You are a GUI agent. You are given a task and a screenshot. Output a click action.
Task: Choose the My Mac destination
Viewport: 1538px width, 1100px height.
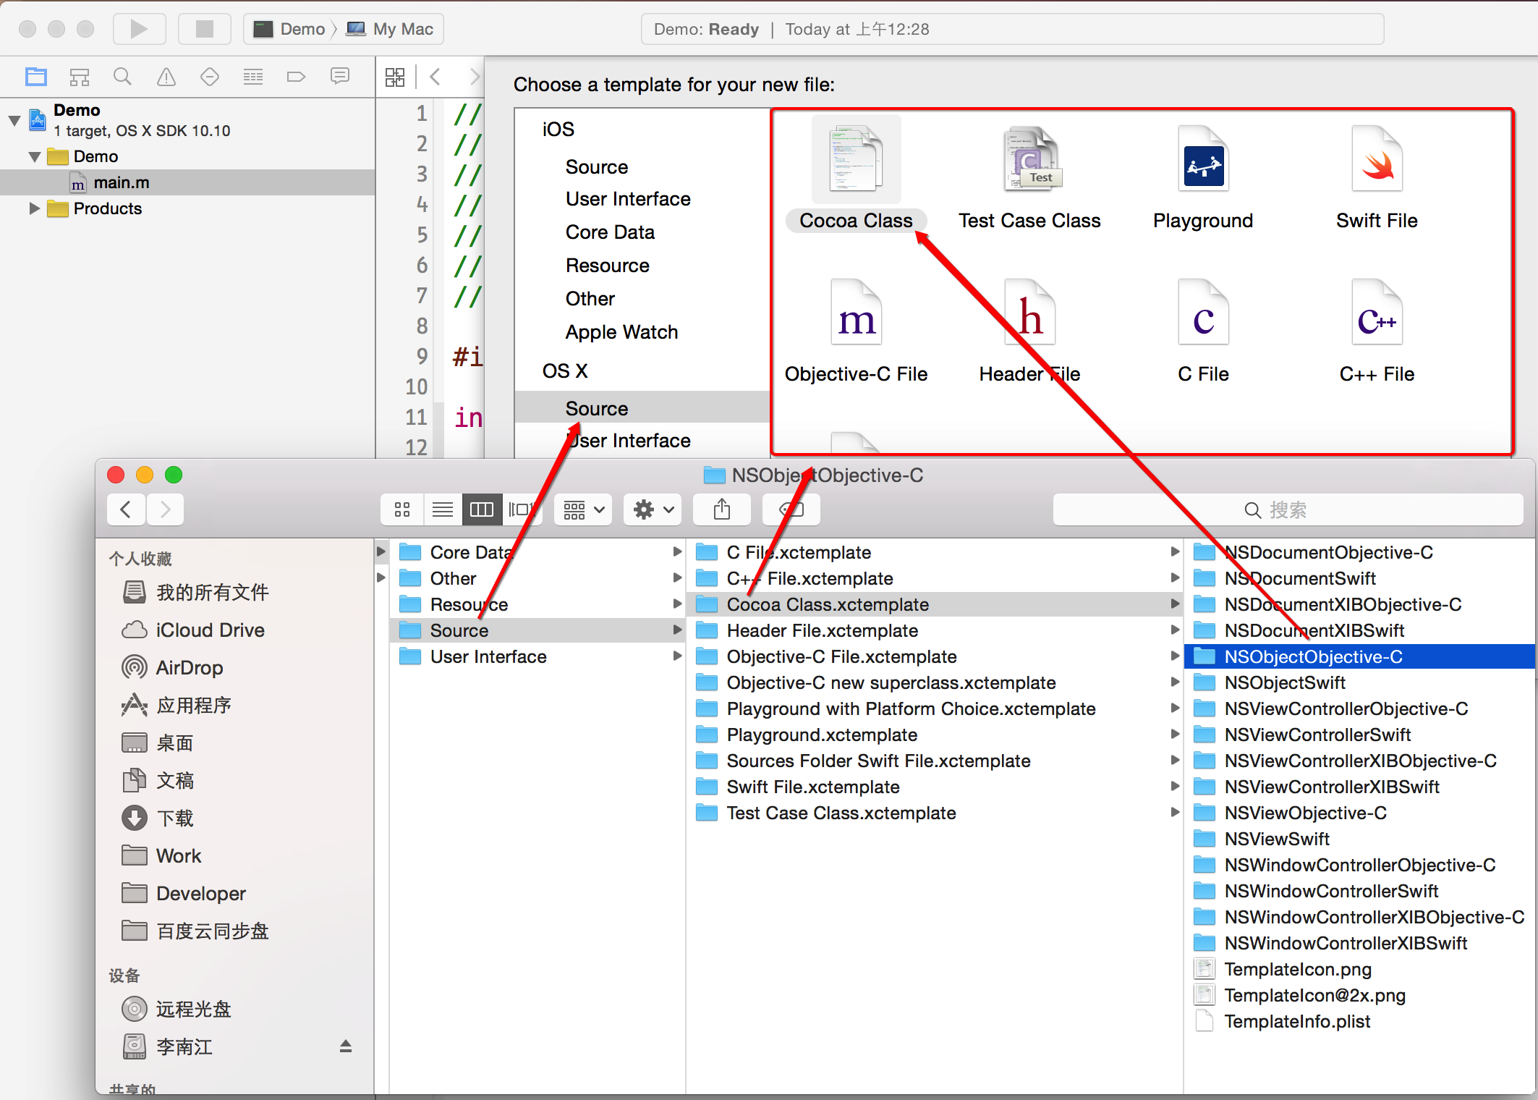point(391,29)
